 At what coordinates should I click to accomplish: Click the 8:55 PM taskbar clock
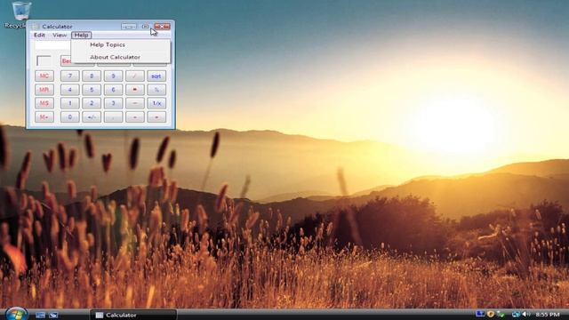pos(548,314)
